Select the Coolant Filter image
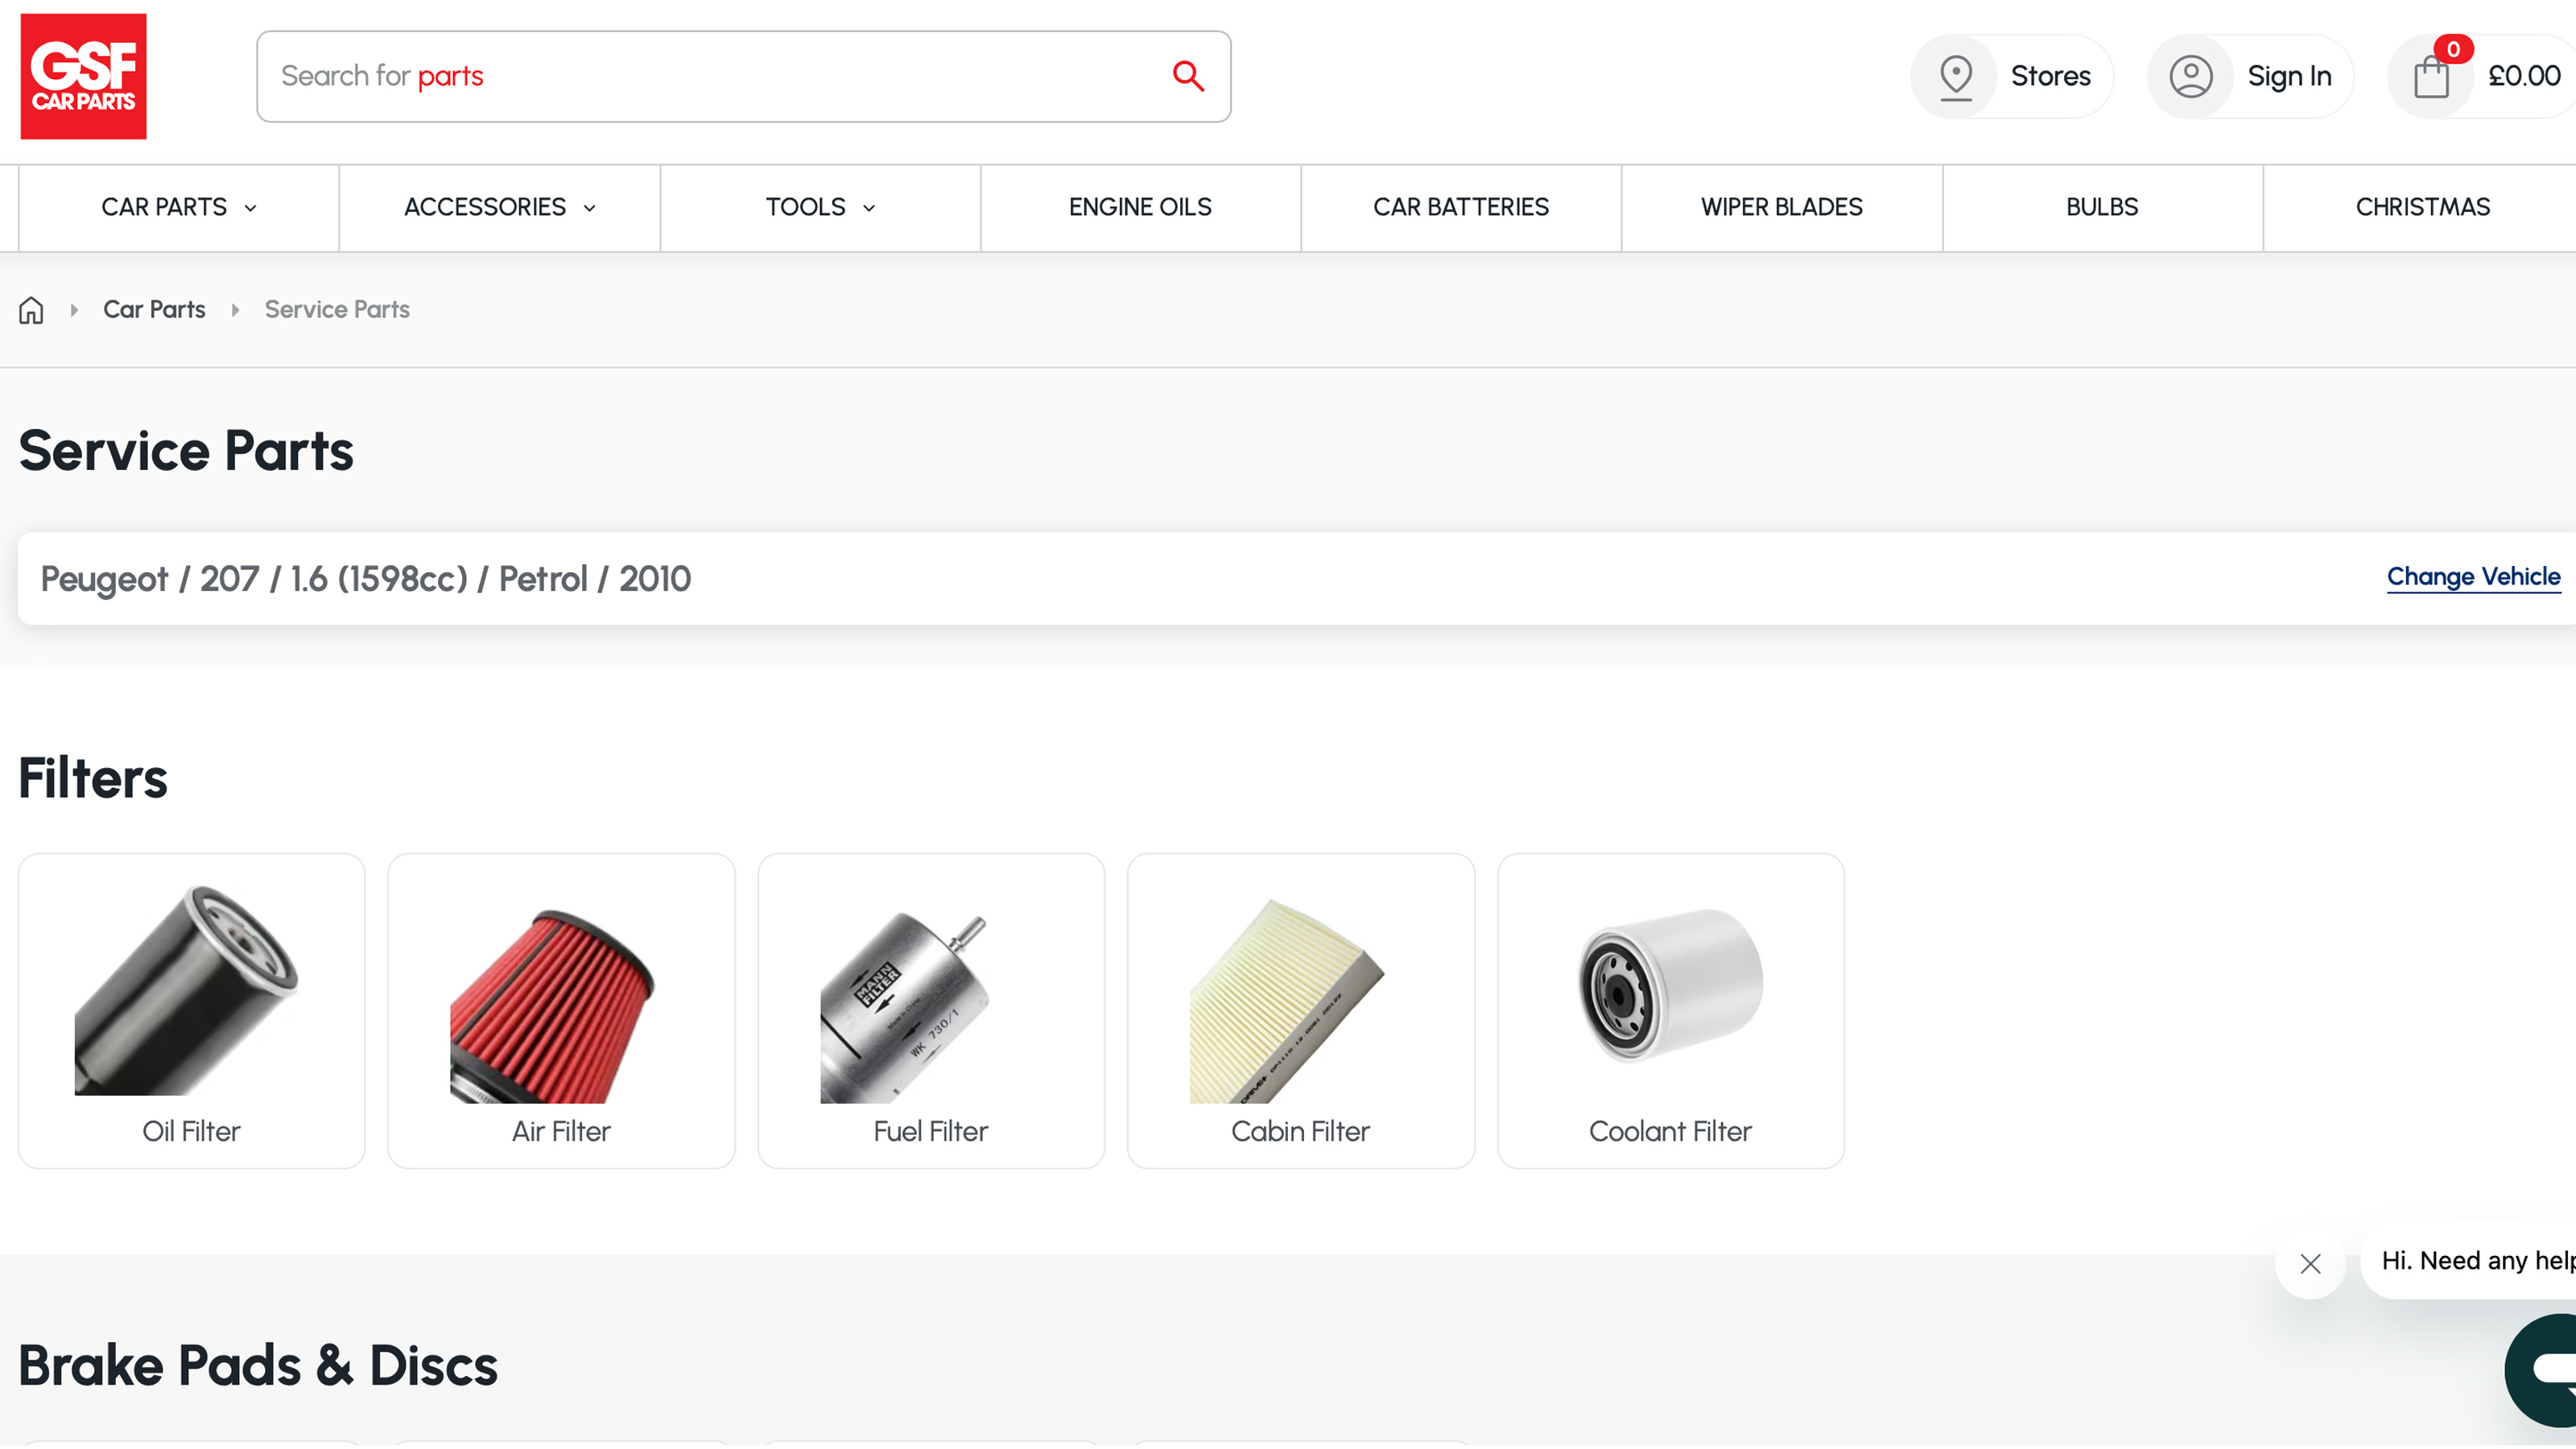 point(1671,985)
